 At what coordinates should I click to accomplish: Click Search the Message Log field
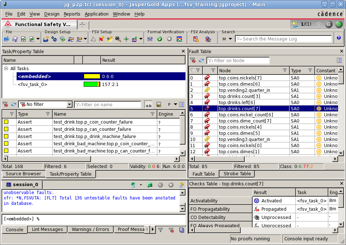(x=283, y=39)
